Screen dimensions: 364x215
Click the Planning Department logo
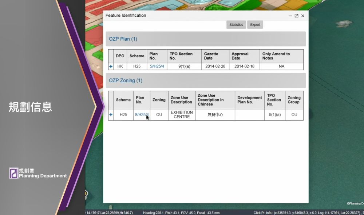[x=13, y=173]
